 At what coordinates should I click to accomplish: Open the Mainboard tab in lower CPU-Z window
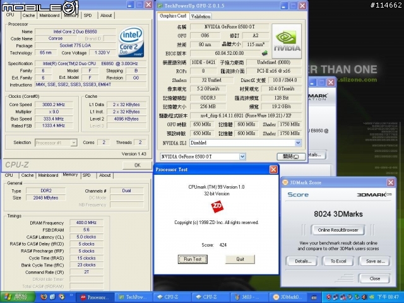tap(48, 175)
